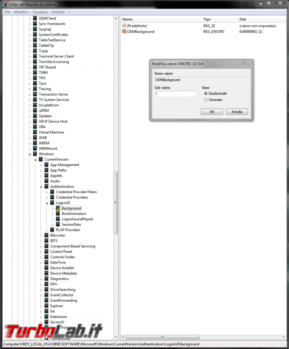Click the WBEM folder icon
This screenshot has height=349, width=289.
click(35, 143)
